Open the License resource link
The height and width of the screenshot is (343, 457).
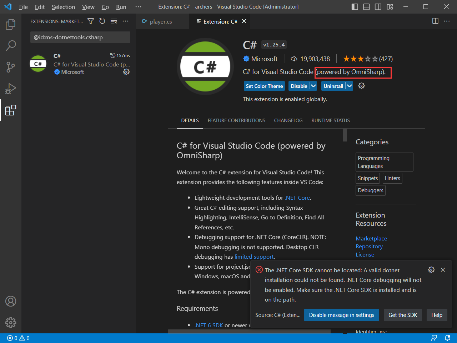365,254
